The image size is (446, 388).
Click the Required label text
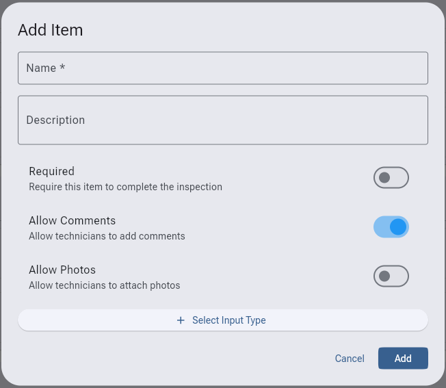[x=52, y=171]
